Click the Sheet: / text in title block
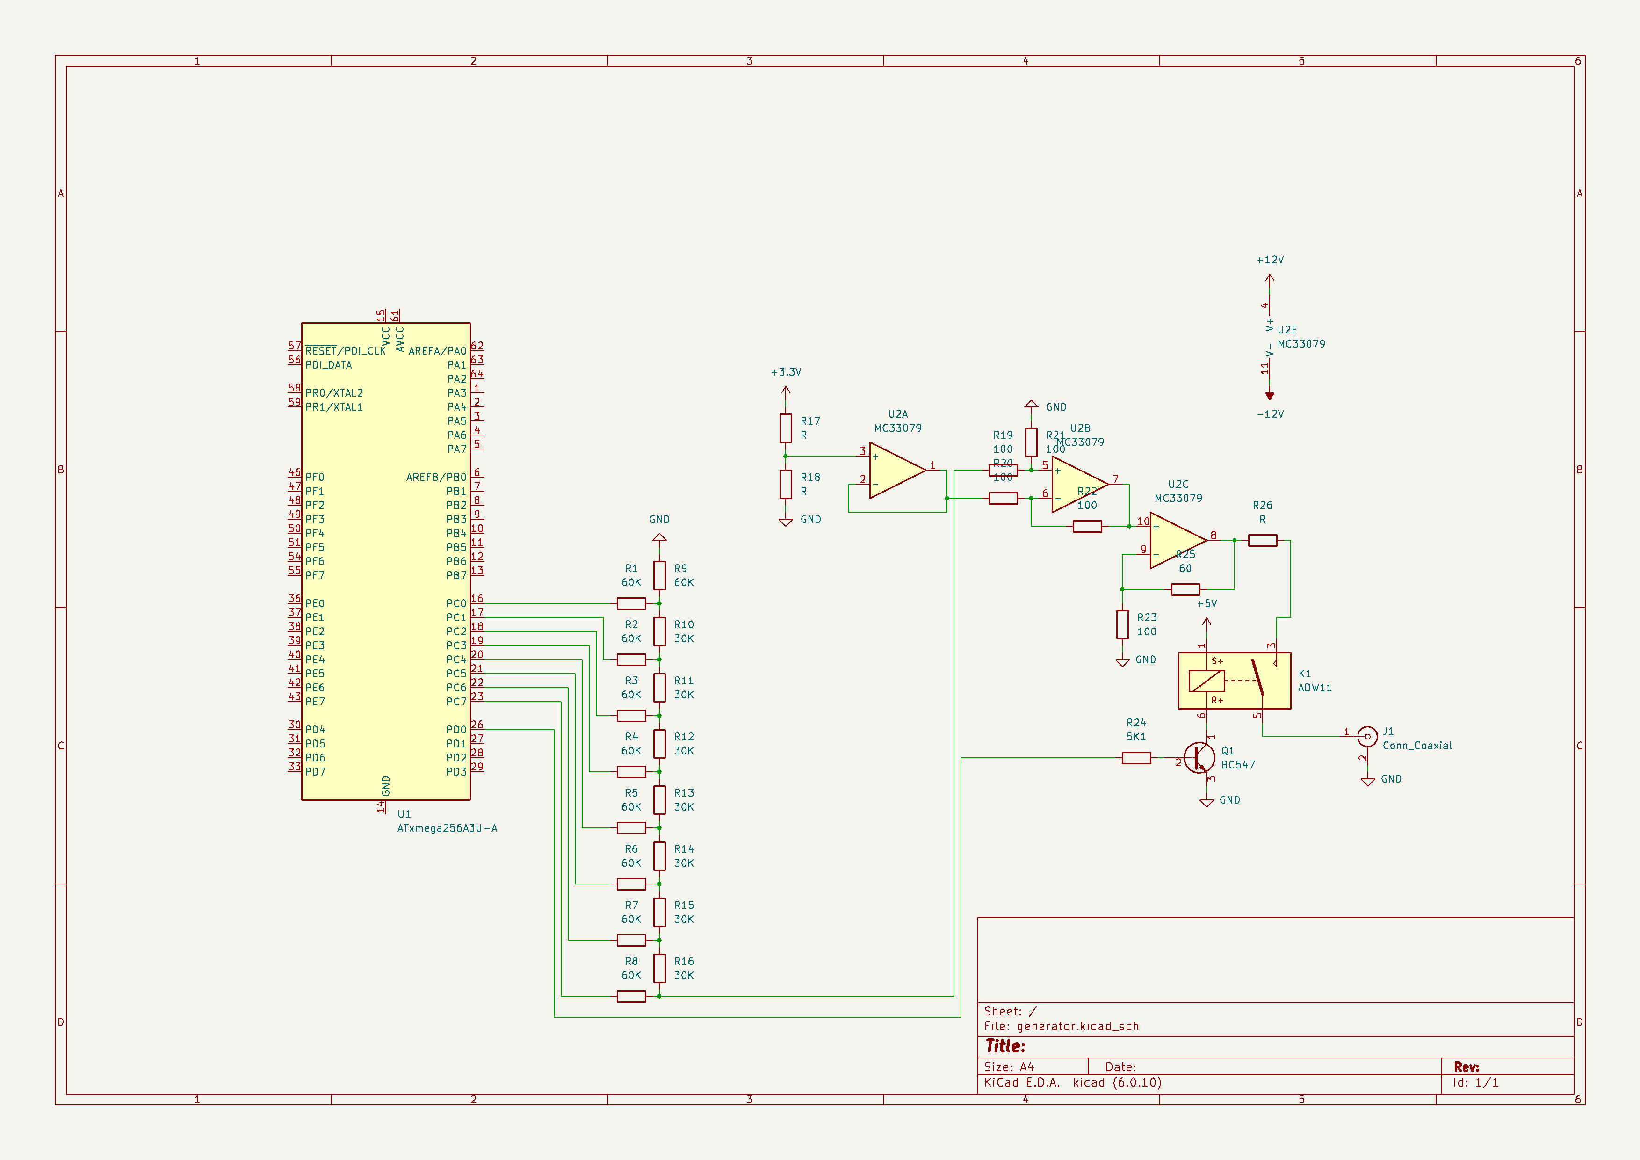Image resolution: width=1640 pixels, height=1160 pixels. (x=1010, y=1011)
